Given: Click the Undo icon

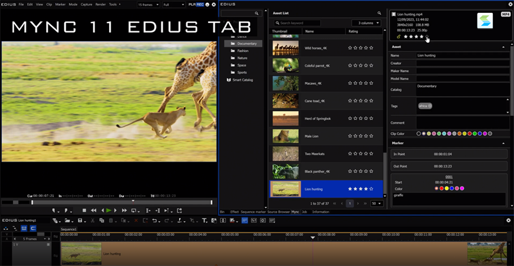Looking at the screenshot, I should 154,220.
